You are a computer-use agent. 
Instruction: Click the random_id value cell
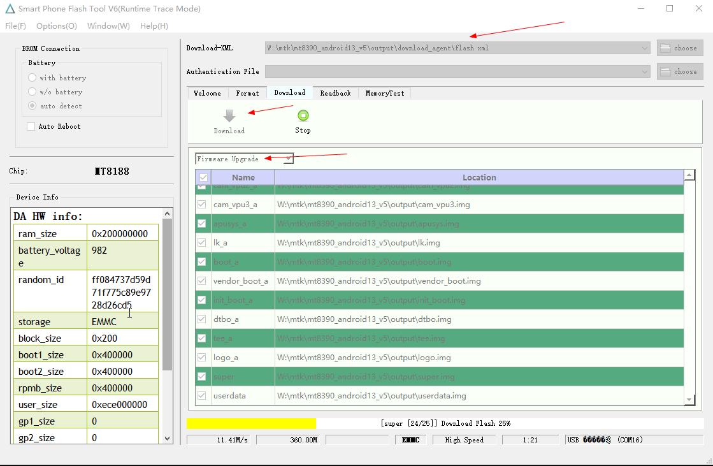point(123,291)
